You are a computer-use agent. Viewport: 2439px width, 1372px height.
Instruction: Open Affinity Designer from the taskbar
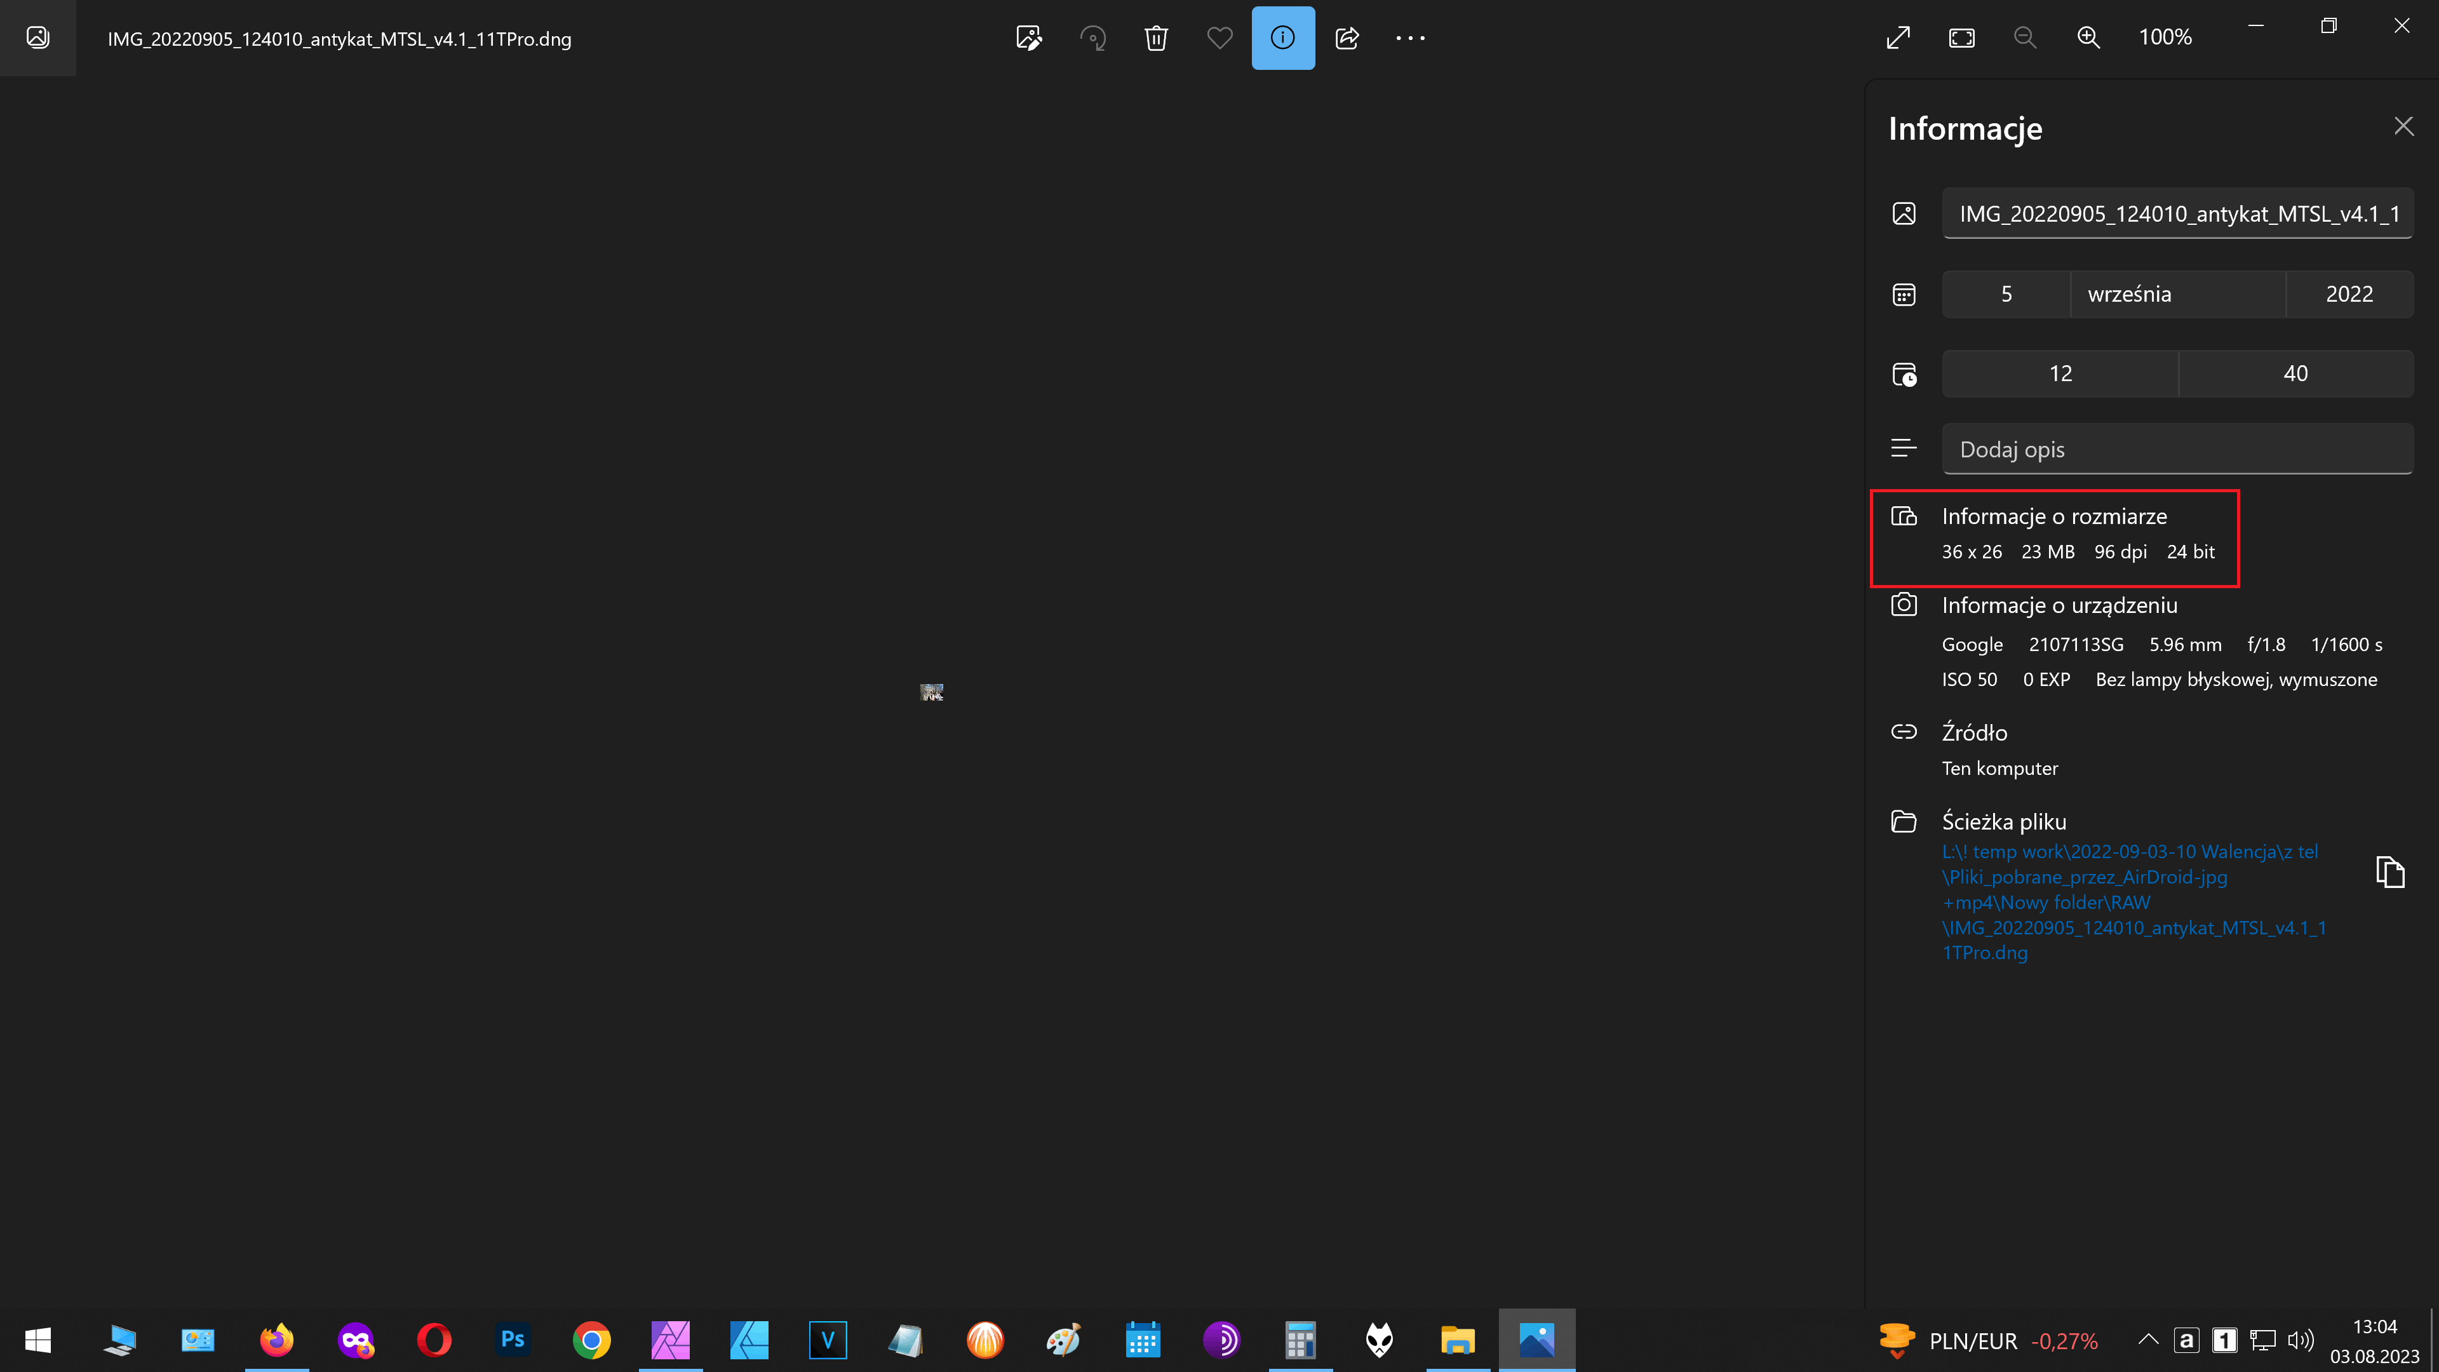pos(749,1340)
